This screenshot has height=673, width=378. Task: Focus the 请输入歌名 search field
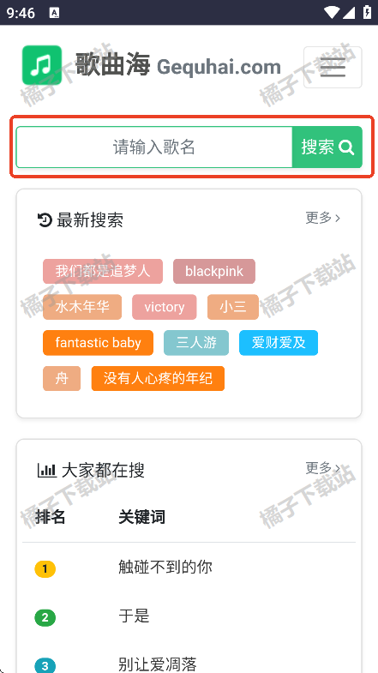click(x=154, y=147)
